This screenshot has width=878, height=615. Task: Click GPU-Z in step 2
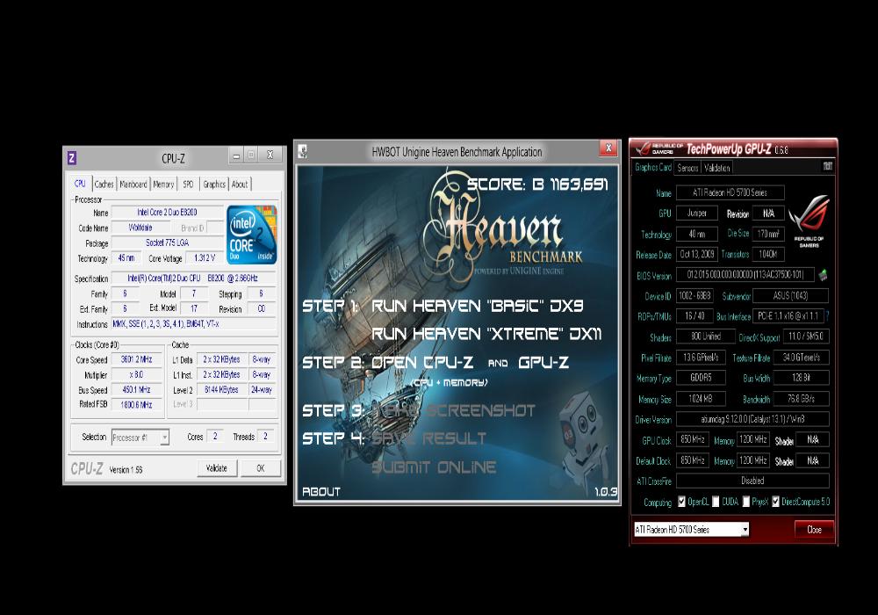[x=543, y=363]
